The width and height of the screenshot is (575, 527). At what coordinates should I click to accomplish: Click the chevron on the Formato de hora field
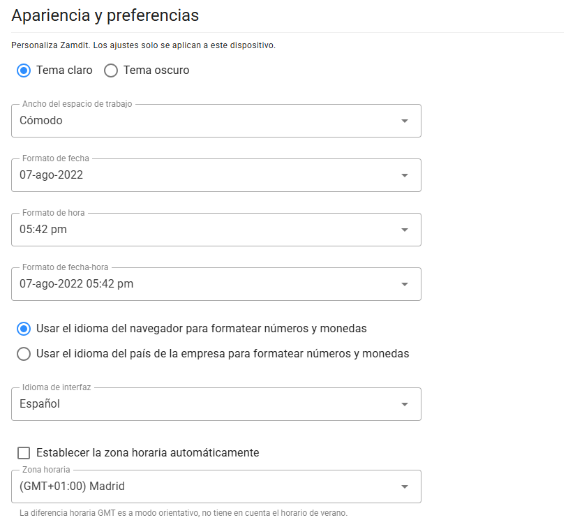(x=404, y=229)
